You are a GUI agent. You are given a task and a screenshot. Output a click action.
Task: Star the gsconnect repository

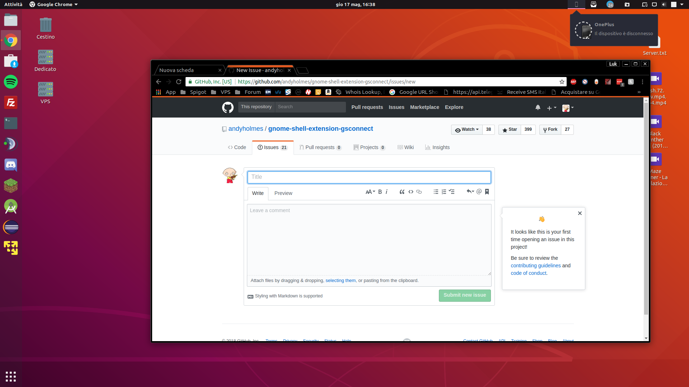click(x=509, y=129)
